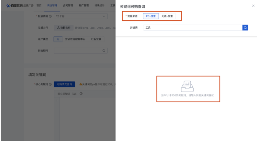Choose 行业发展 for customer type
Viewport: 257px width, 141px height.
point(96,39)
